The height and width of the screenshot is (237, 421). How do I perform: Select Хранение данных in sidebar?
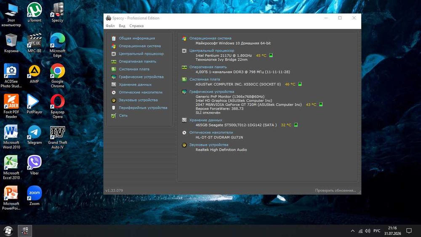click(x=135, y=84)
